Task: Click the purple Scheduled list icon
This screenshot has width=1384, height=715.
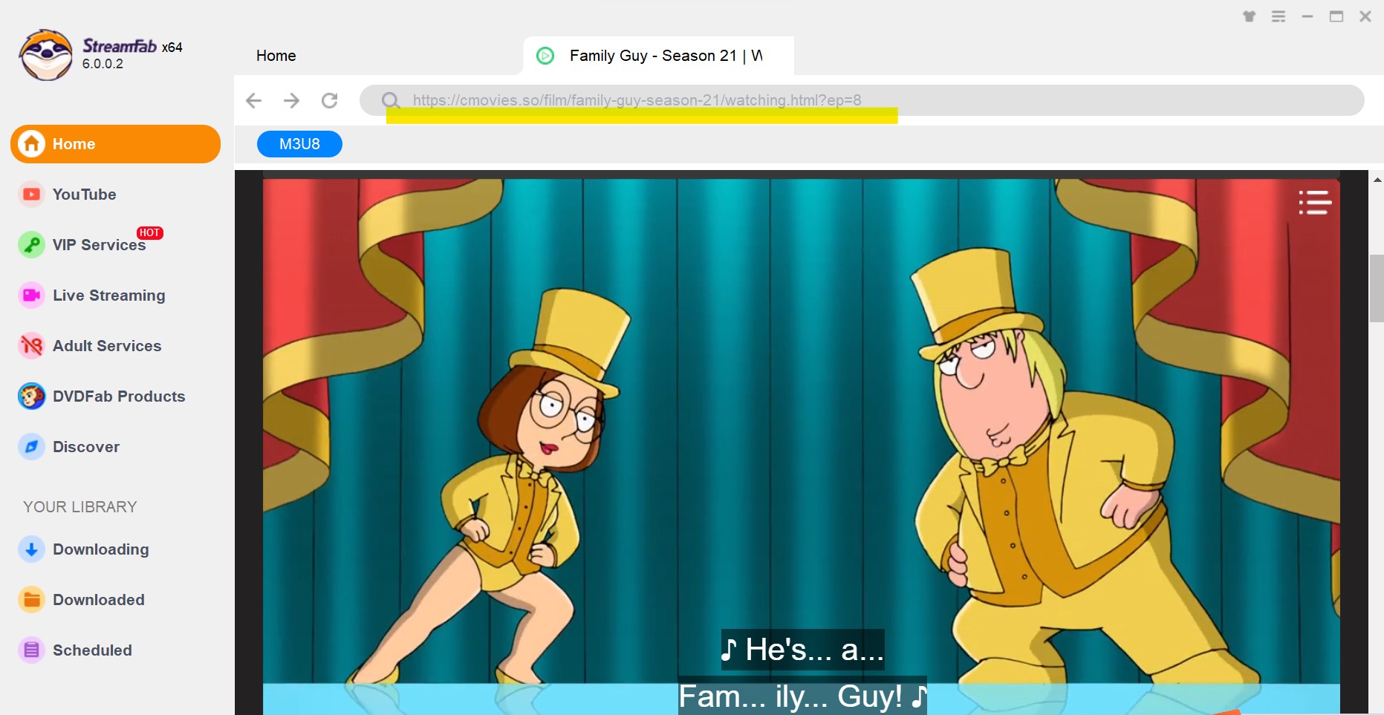Action: point(31,650)
